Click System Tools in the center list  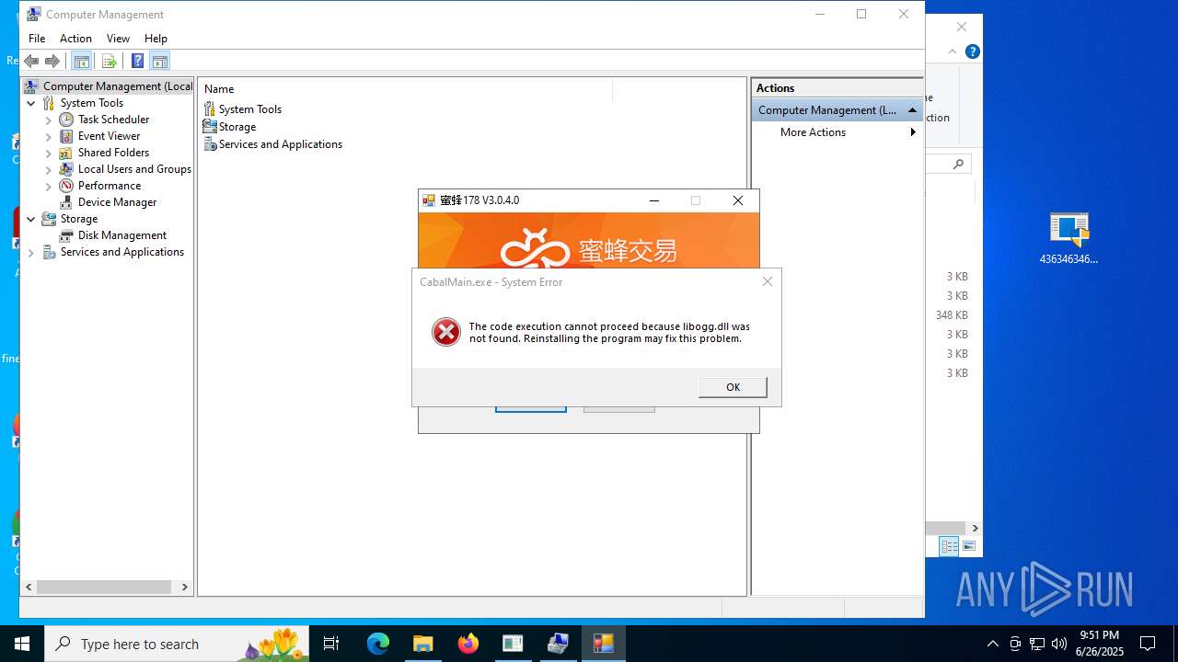click(x=250, y=109)
